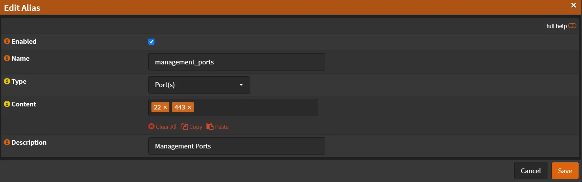The height and width of the screenshot is (182, 582).
Task: Uncheck the Enabled checkbox
Action: coord(151,42)
